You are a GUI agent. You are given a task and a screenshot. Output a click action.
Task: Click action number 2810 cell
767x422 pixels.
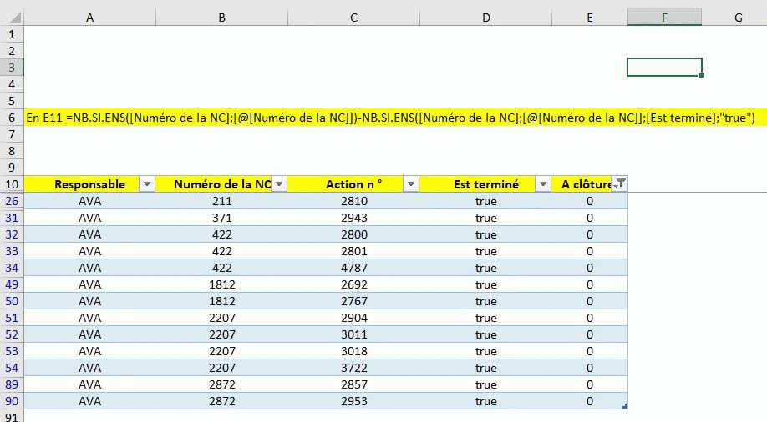click(x=354, y=201)
